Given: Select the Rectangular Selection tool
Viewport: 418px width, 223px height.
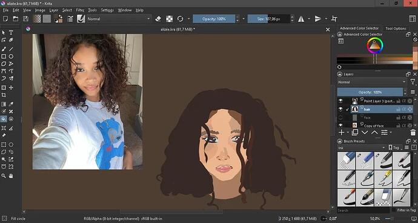Looking at the screenshot, I should click(x=4, y=145).
